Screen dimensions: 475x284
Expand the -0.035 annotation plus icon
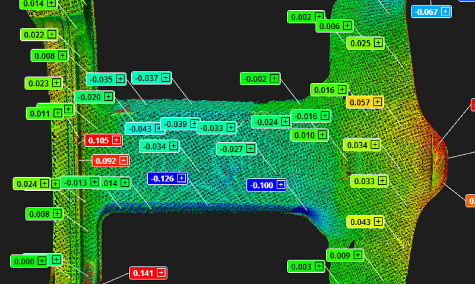(x=121, y=79)
